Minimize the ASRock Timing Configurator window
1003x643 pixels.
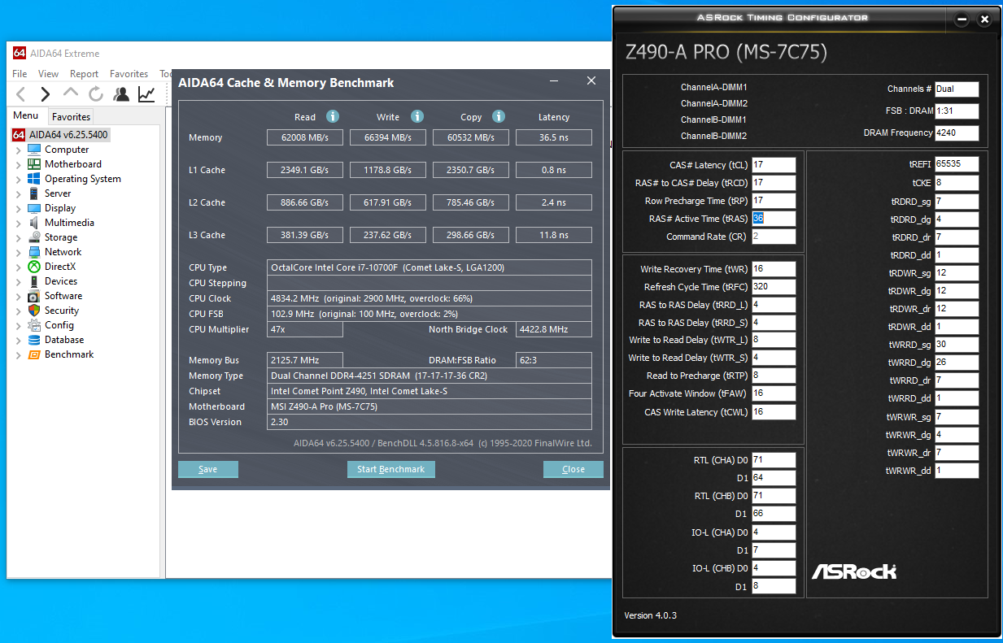(962, 19)
